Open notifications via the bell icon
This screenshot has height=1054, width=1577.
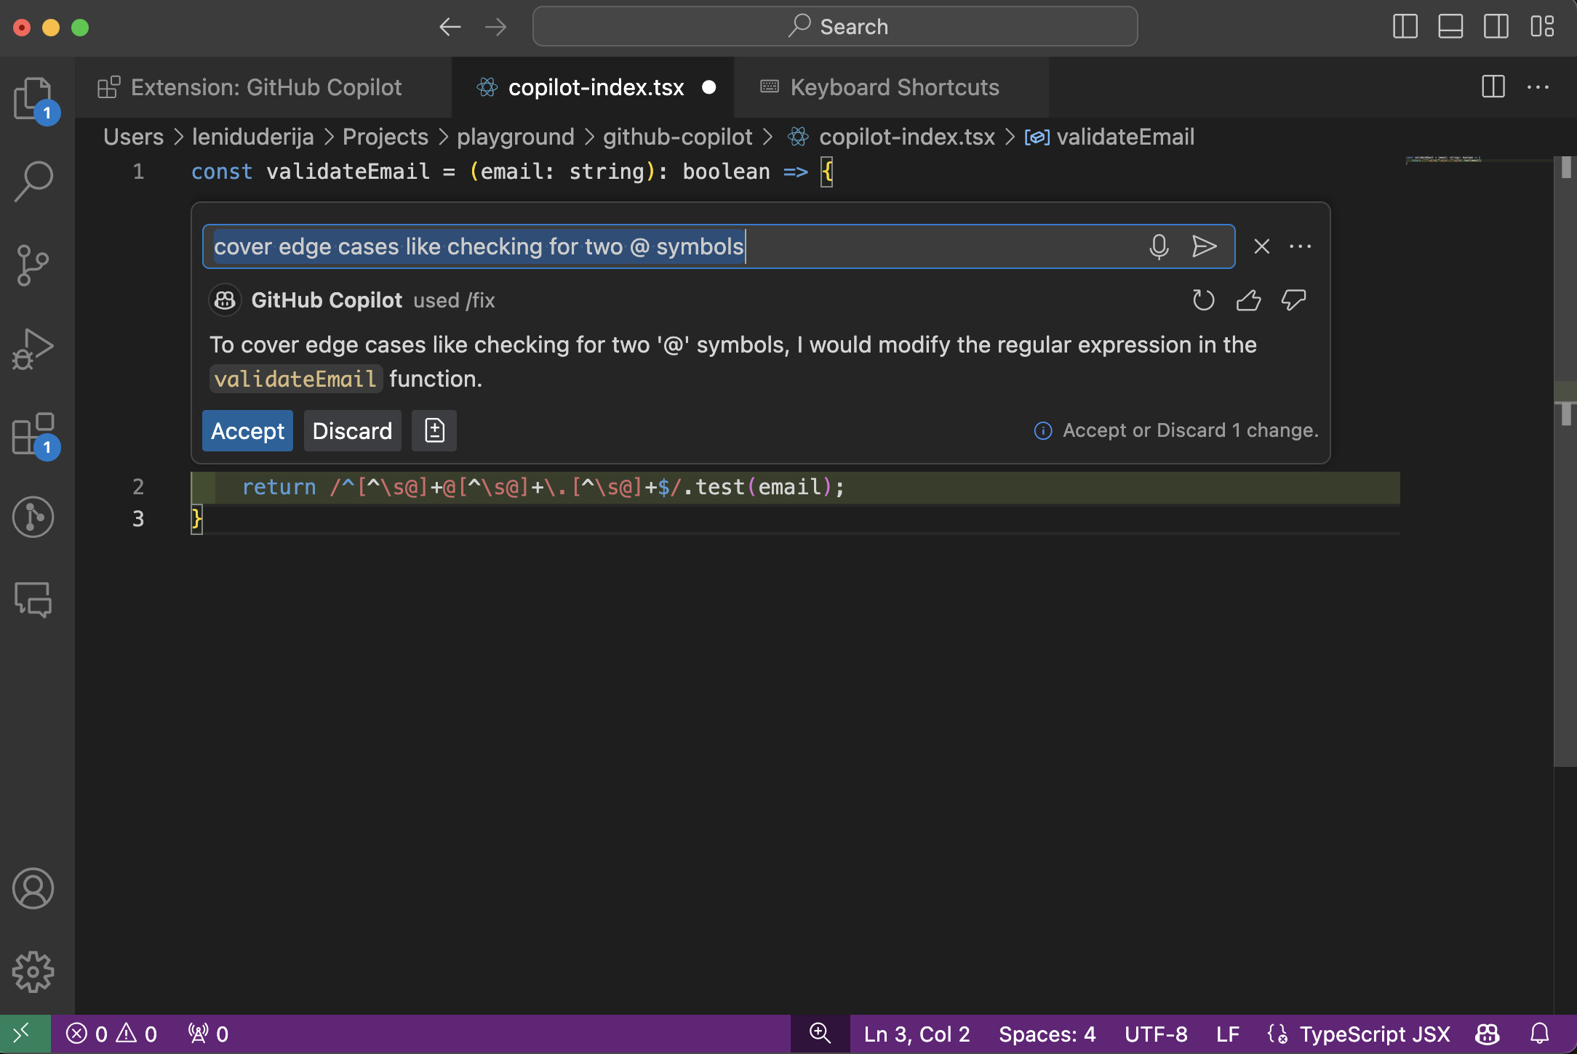point(1539,1034)
